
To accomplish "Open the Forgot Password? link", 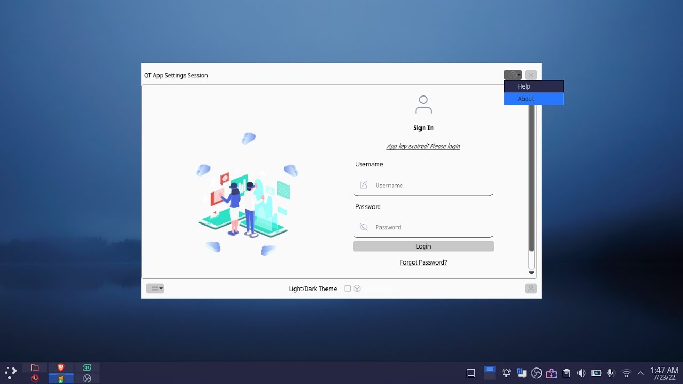I will (423, 262).
